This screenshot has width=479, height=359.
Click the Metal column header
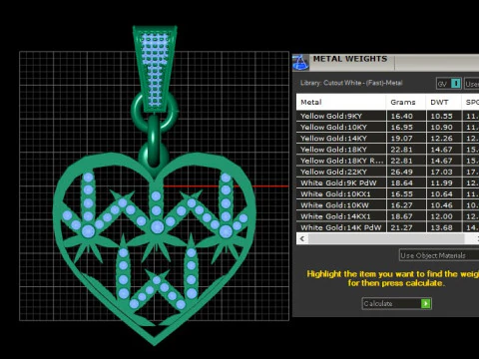click(341, 102)
